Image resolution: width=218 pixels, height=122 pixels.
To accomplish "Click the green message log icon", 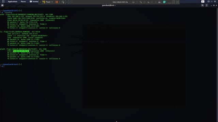I will (164, 2).
